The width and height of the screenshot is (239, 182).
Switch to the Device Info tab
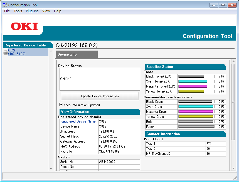pyautogui.click(x=77, y=54)
